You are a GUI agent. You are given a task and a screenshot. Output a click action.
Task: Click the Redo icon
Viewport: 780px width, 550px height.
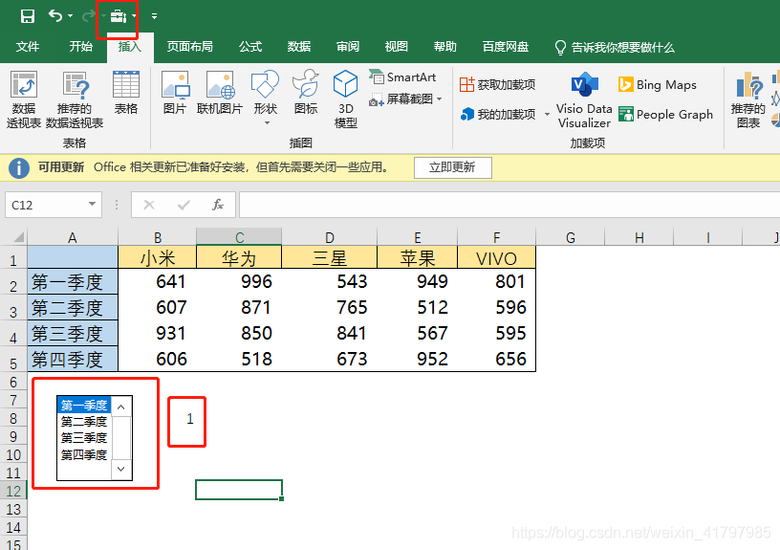click(x=89, y=16)
